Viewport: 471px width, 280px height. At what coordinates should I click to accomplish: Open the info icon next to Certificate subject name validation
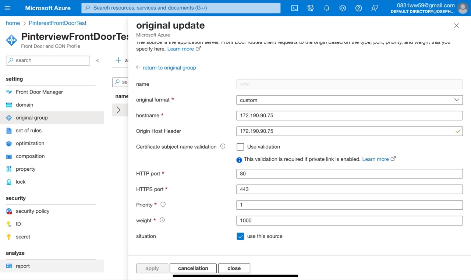coord(223,146)
